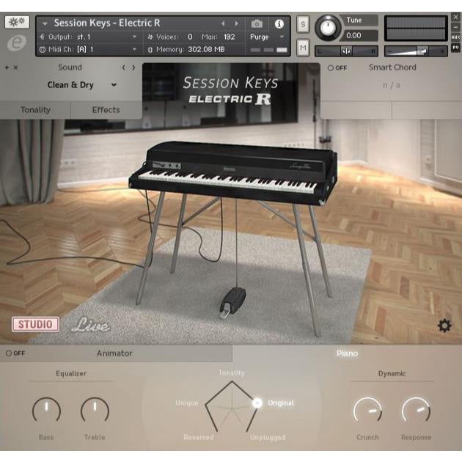This screenshot has height=462, width=462.
Task: Click the instrument name Session Keys - Electric R
Action: tap(107, 23)
